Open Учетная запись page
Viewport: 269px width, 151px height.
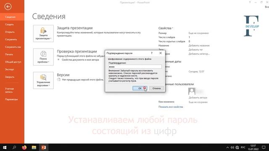pos(12,90)
